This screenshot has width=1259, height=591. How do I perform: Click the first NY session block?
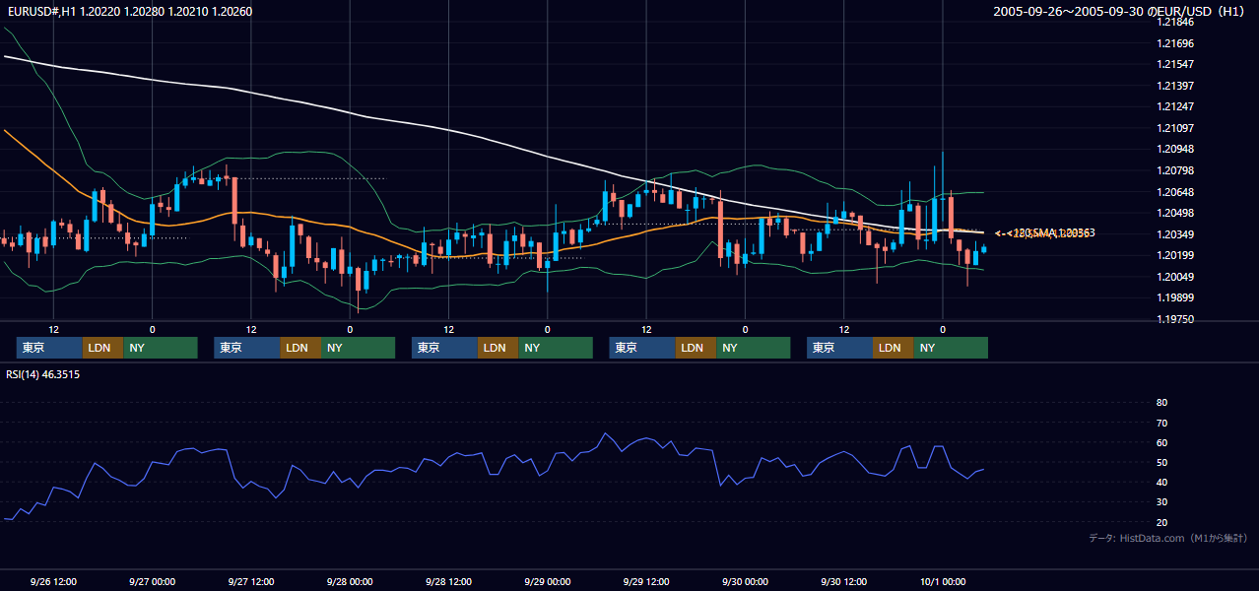coord(161,348)
